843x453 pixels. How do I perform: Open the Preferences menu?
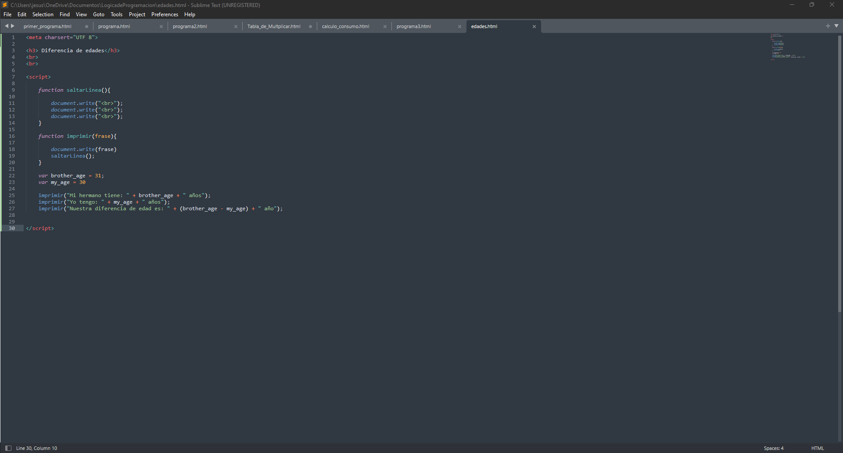[x=165, y=14]
